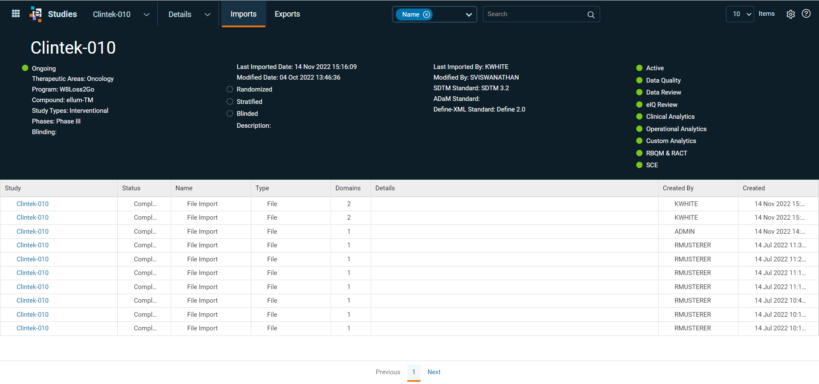
Task: Open the help question mark icon
Action: click(x=806, y=14)
